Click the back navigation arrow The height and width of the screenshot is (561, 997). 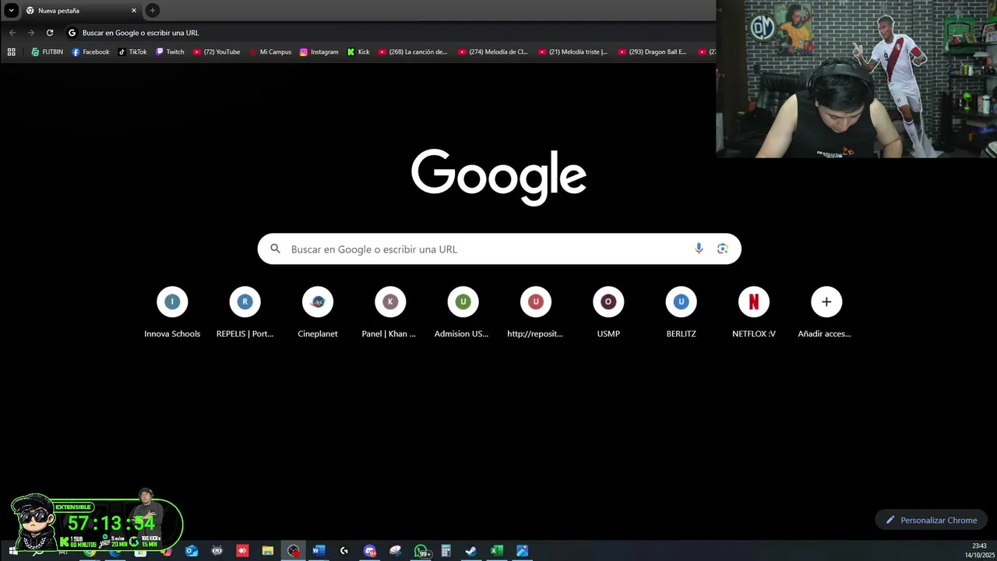point(12,33)
